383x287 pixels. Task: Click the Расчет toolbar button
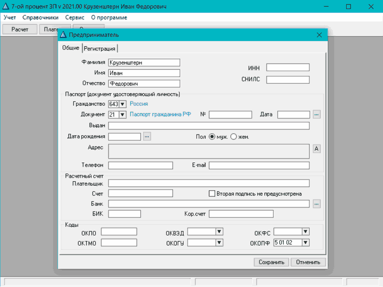click(x=20, y=29)
